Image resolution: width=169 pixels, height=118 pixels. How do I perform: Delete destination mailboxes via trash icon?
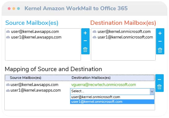pyautogui.click(x=160, y=50)
